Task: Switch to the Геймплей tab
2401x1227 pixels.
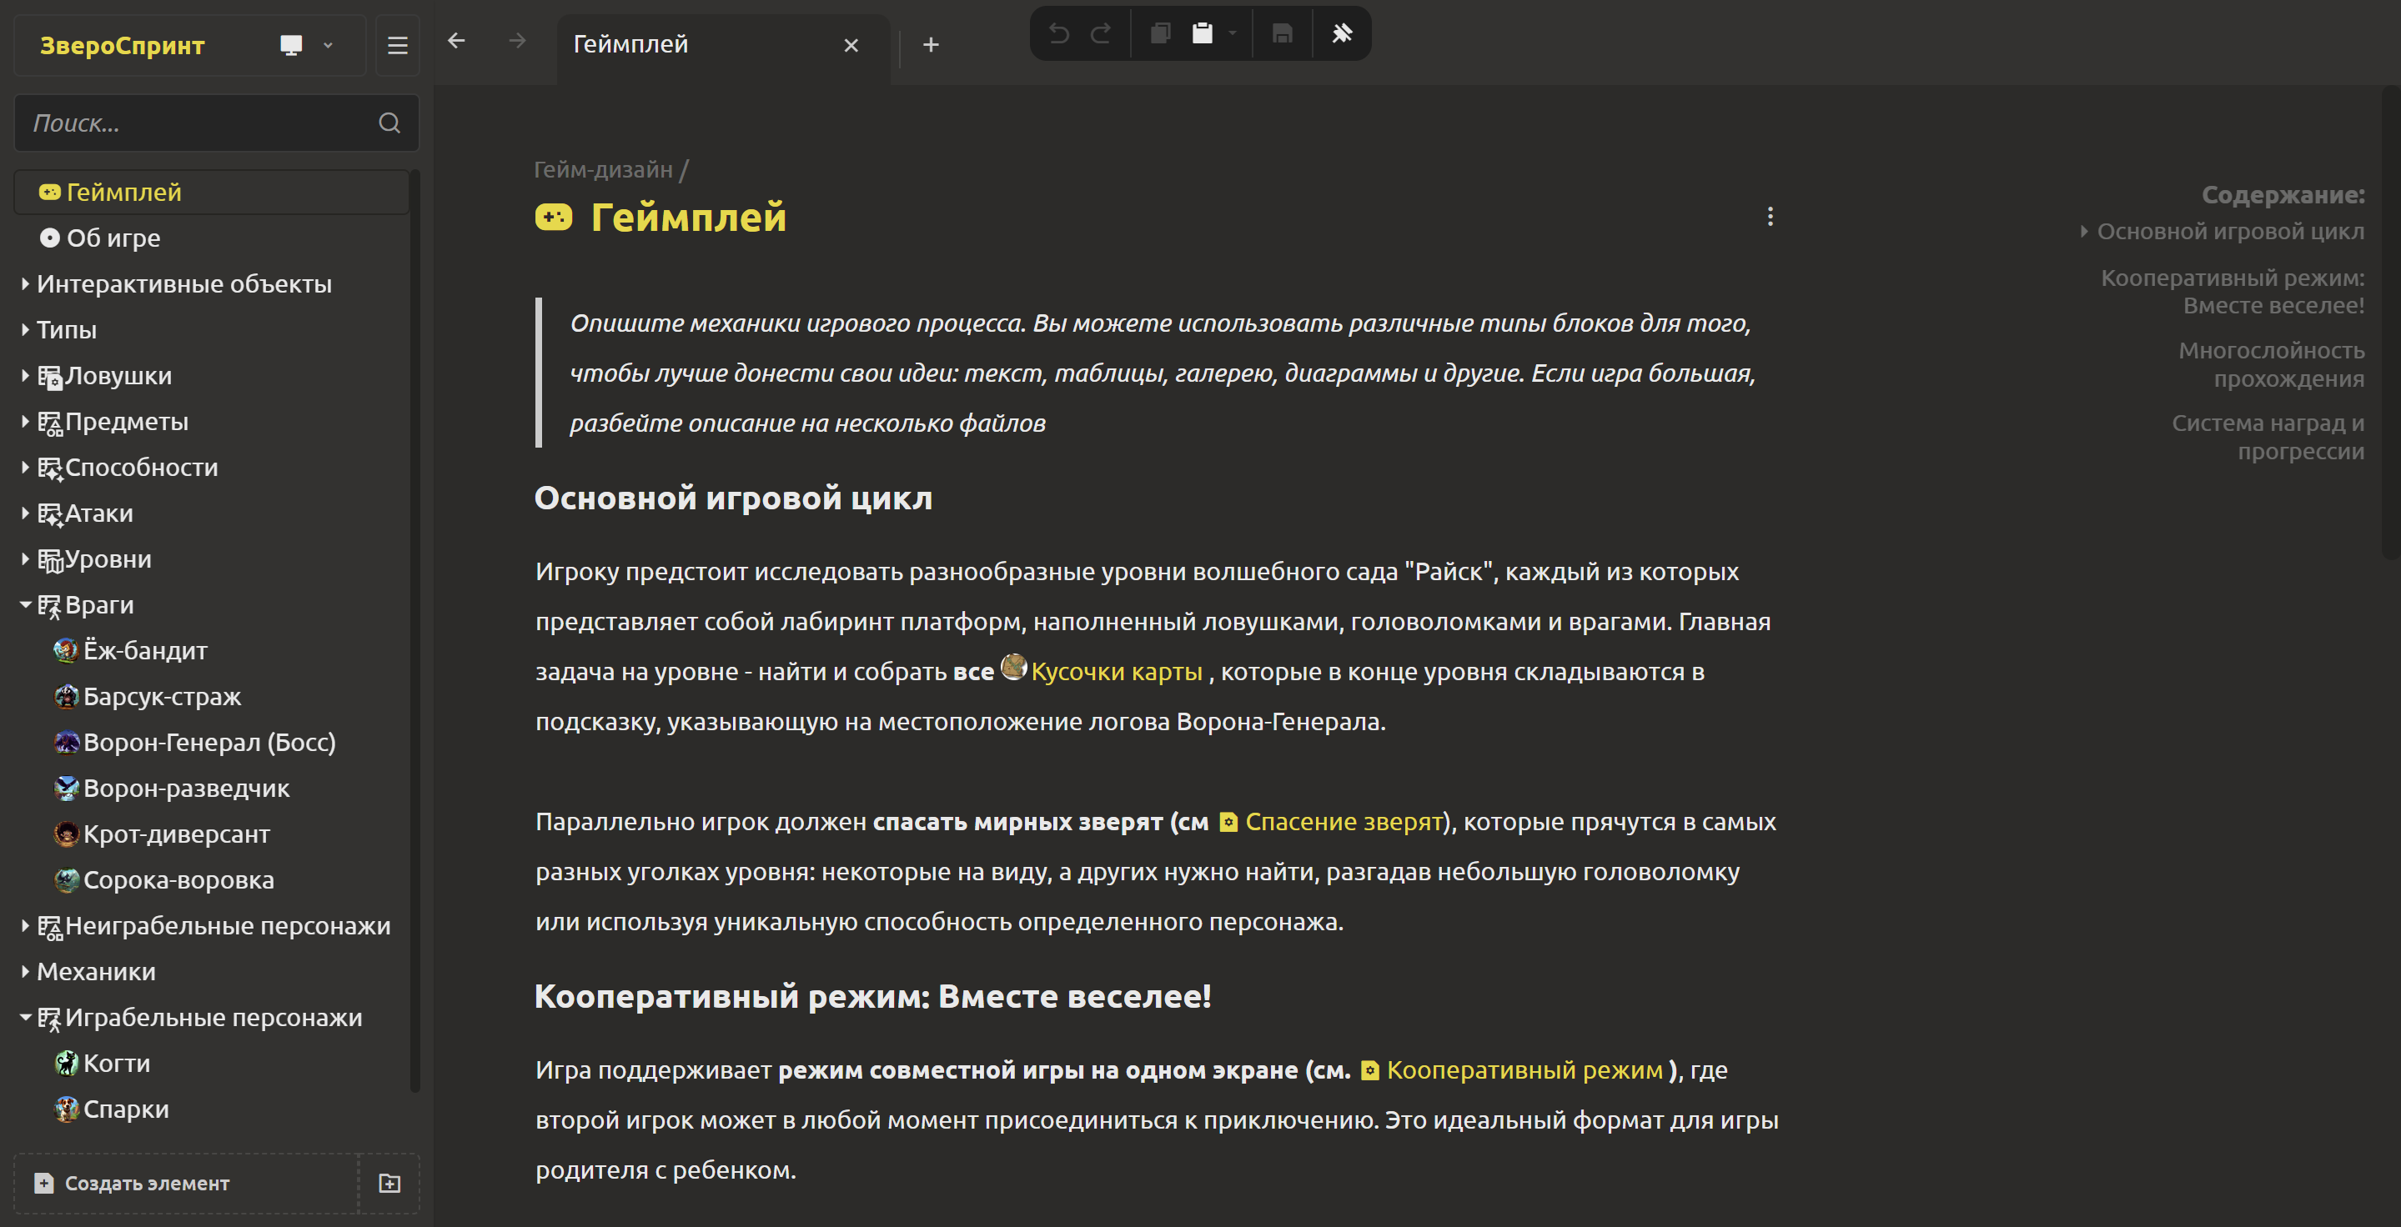Action: [631, 45]
